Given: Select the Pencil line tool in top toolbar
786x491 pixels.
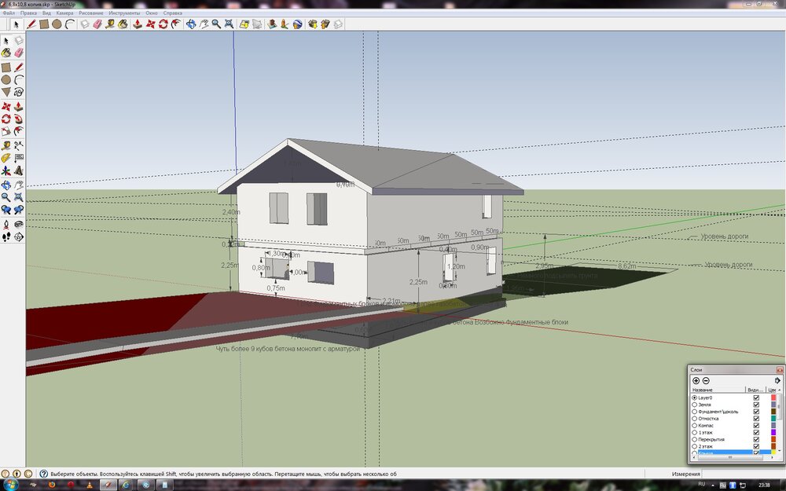Looking at the screenshot, I should tap(31, 24).
